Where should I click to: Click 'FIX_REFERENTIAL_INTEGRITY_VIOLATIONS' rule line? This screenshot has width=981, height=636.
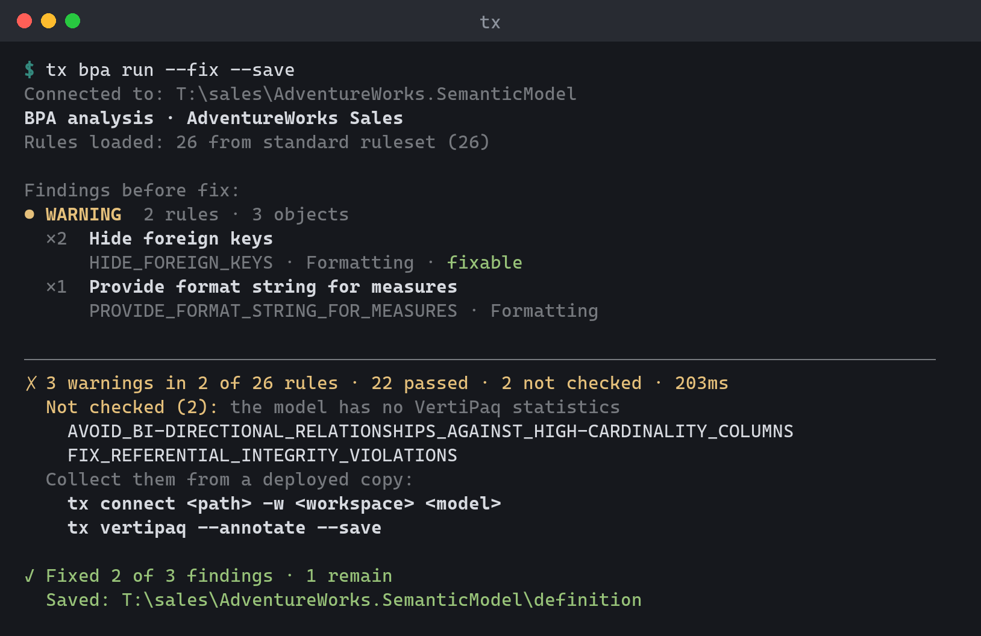[262, 455]
